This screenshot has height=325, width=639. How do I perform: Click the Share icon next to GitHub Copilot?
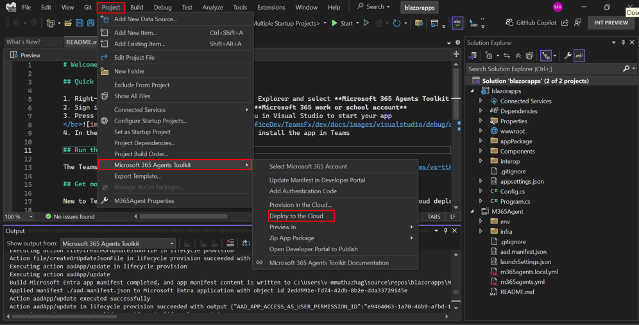pos(565,23)
